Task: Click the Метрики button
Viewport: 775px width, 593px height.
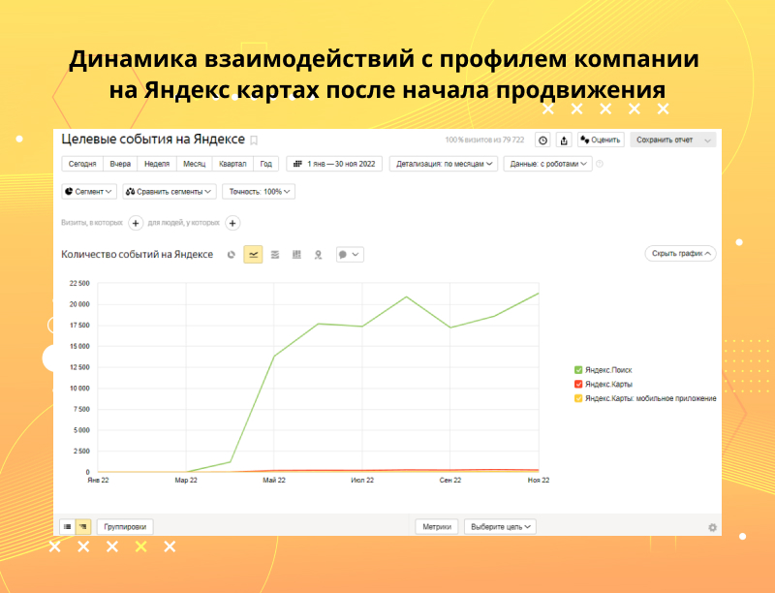Action: [437, 527]
